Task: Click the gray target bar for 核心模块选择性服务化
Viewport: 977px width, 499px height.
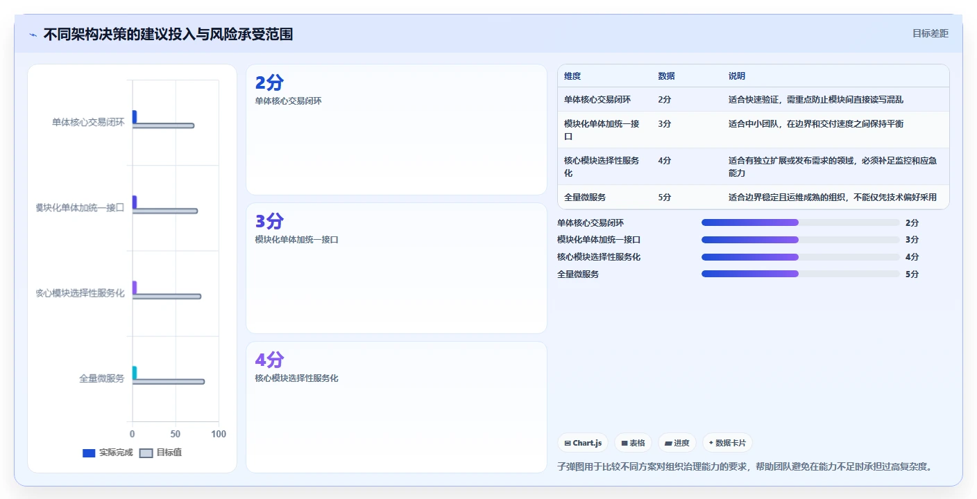Action: tap(167, 297)
